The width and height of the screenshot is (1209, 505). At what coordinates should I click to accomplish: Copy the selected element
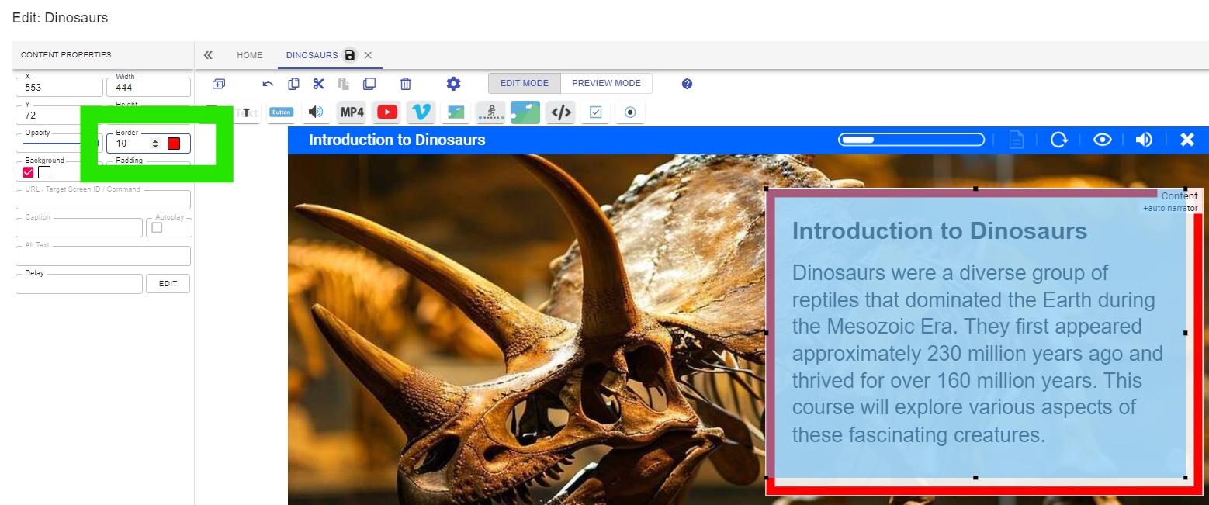point(293,84)
